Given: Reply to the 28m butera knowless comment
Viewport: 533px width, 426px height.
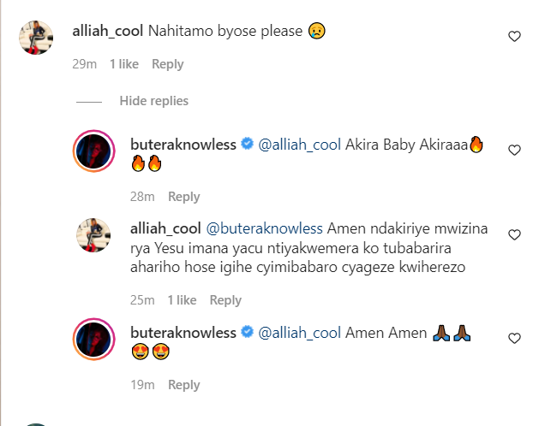Looking at the screenshot, I should click(x=184, y=197).
